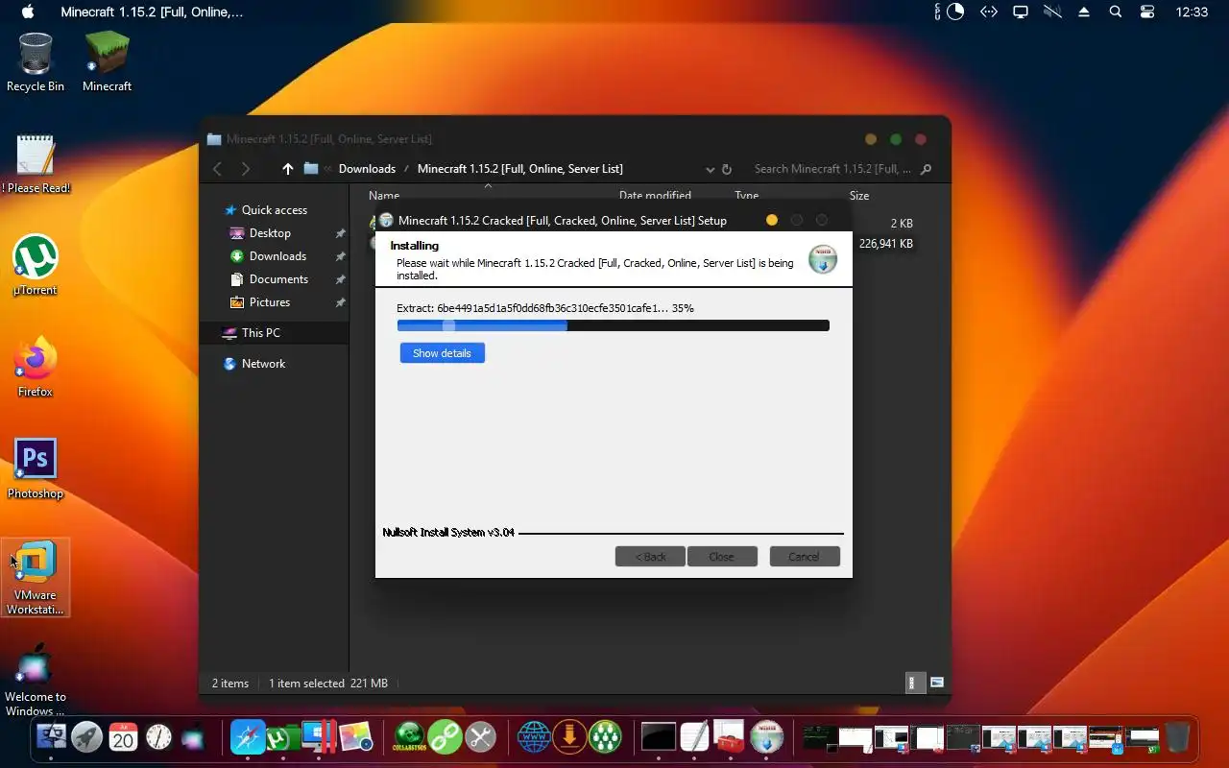Open µTorrent folder icon in the dock
This screenshot has height=768, width=1229.
(282, 737)
